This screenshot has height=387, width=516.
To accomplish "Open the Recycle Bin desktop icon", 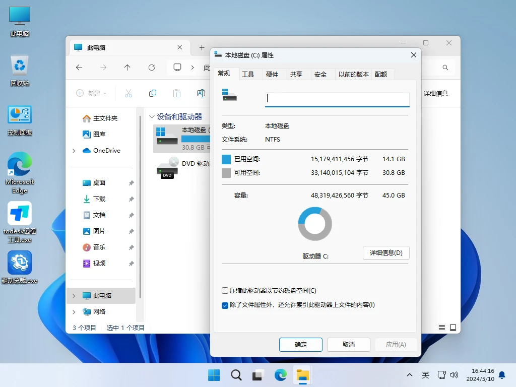I will point(20,71).
